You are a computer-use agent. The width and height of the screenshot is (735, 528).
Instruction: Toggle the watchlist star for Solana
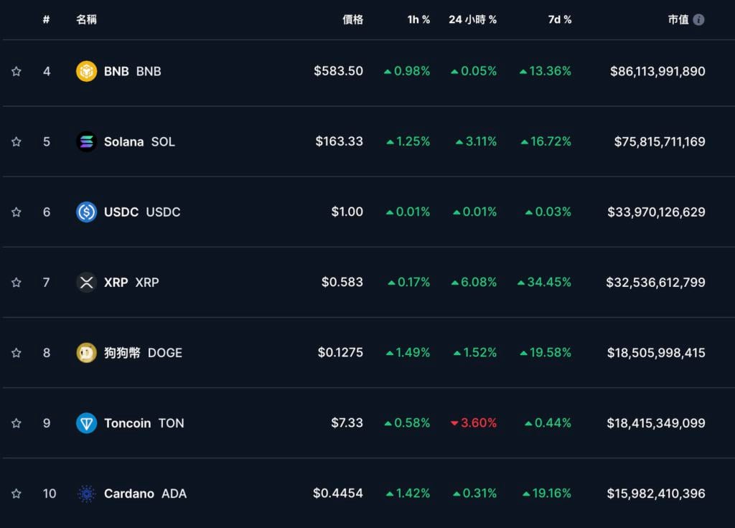click(16, 141)
